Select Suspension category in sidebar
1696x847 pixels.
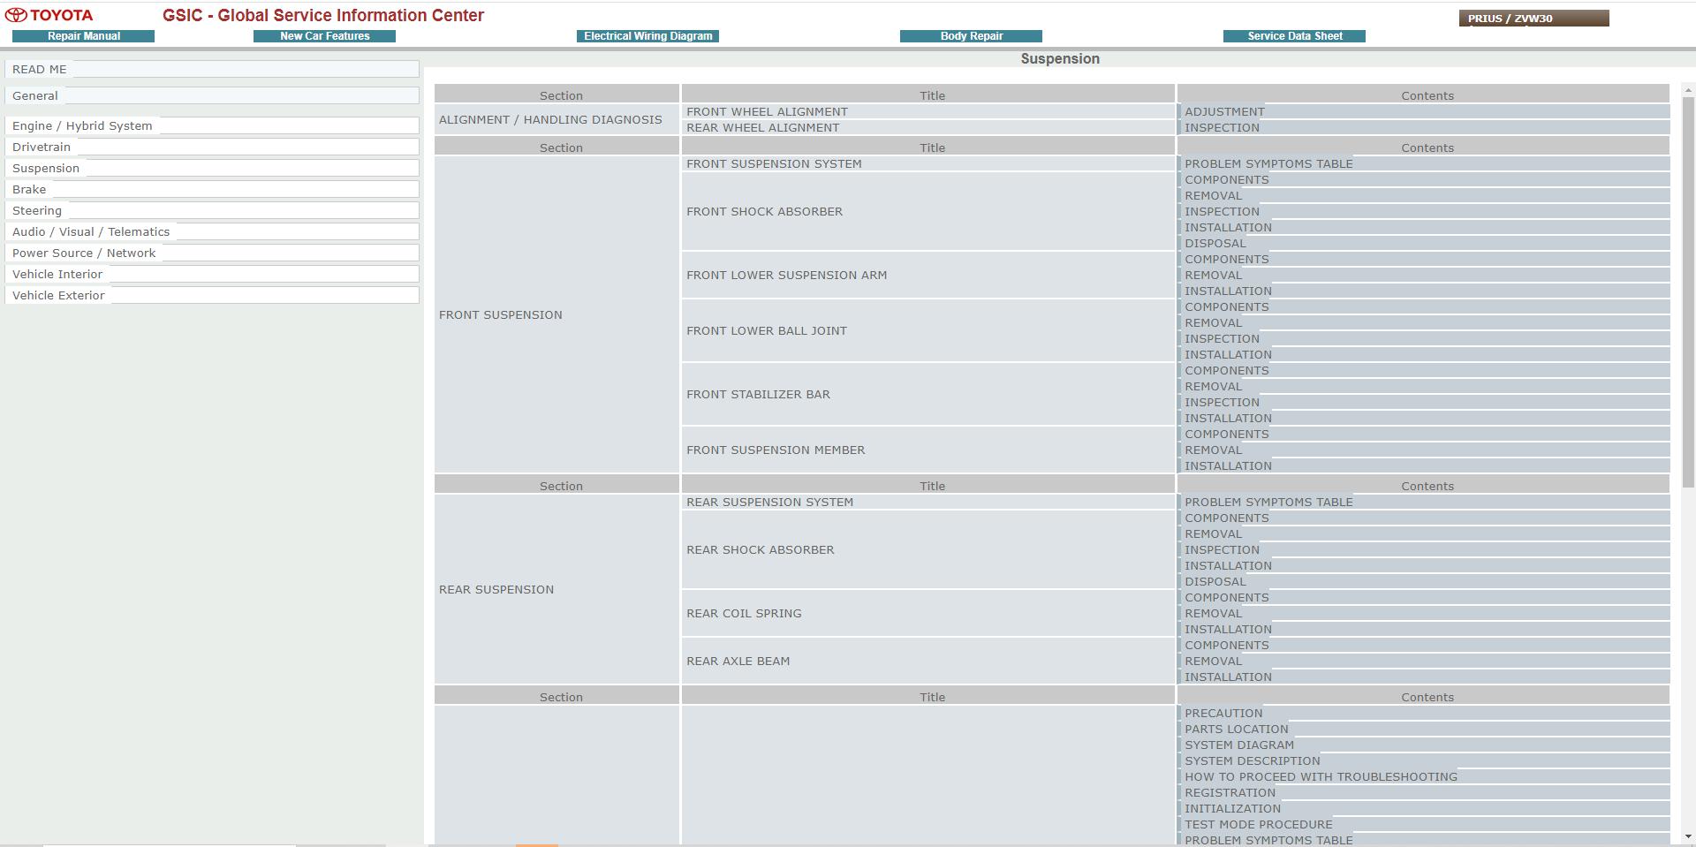[x=212, y=168]
